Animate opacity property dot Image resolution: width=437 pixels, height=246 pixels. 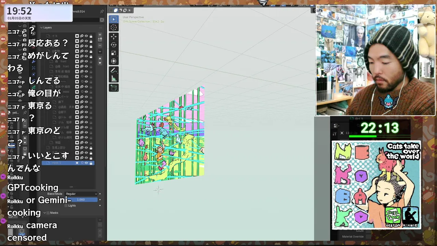tap(100, 200)
